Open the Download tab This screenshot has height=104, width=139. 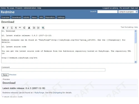click(16, 17)
